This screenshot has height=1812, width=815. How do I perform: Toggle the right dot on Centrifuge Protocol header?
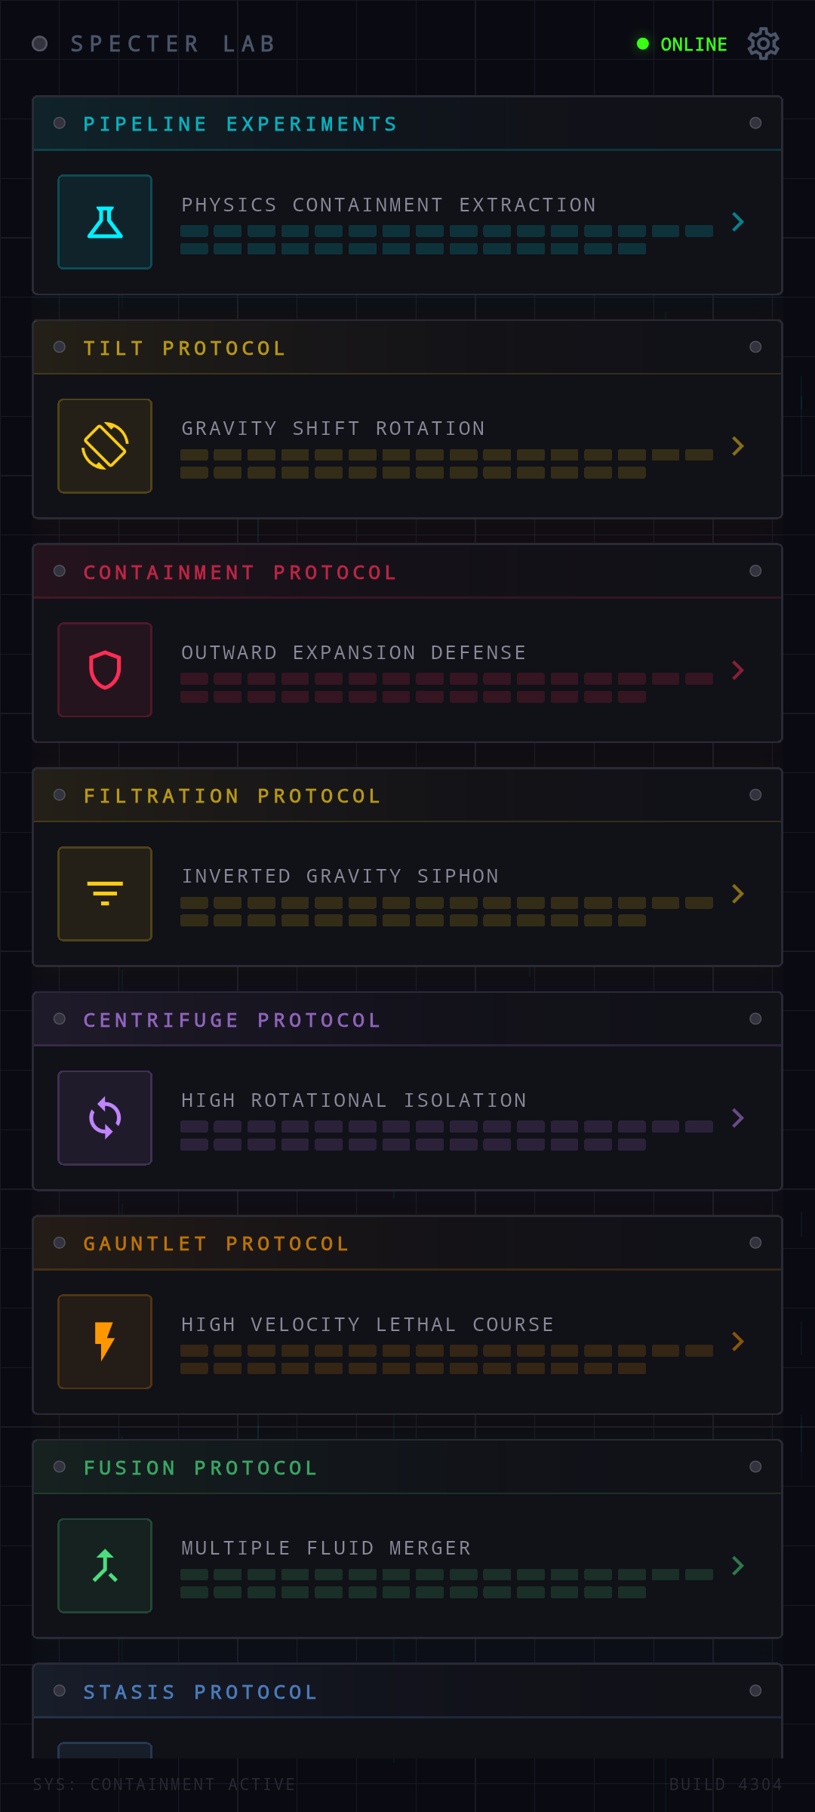coord(755,1019)
